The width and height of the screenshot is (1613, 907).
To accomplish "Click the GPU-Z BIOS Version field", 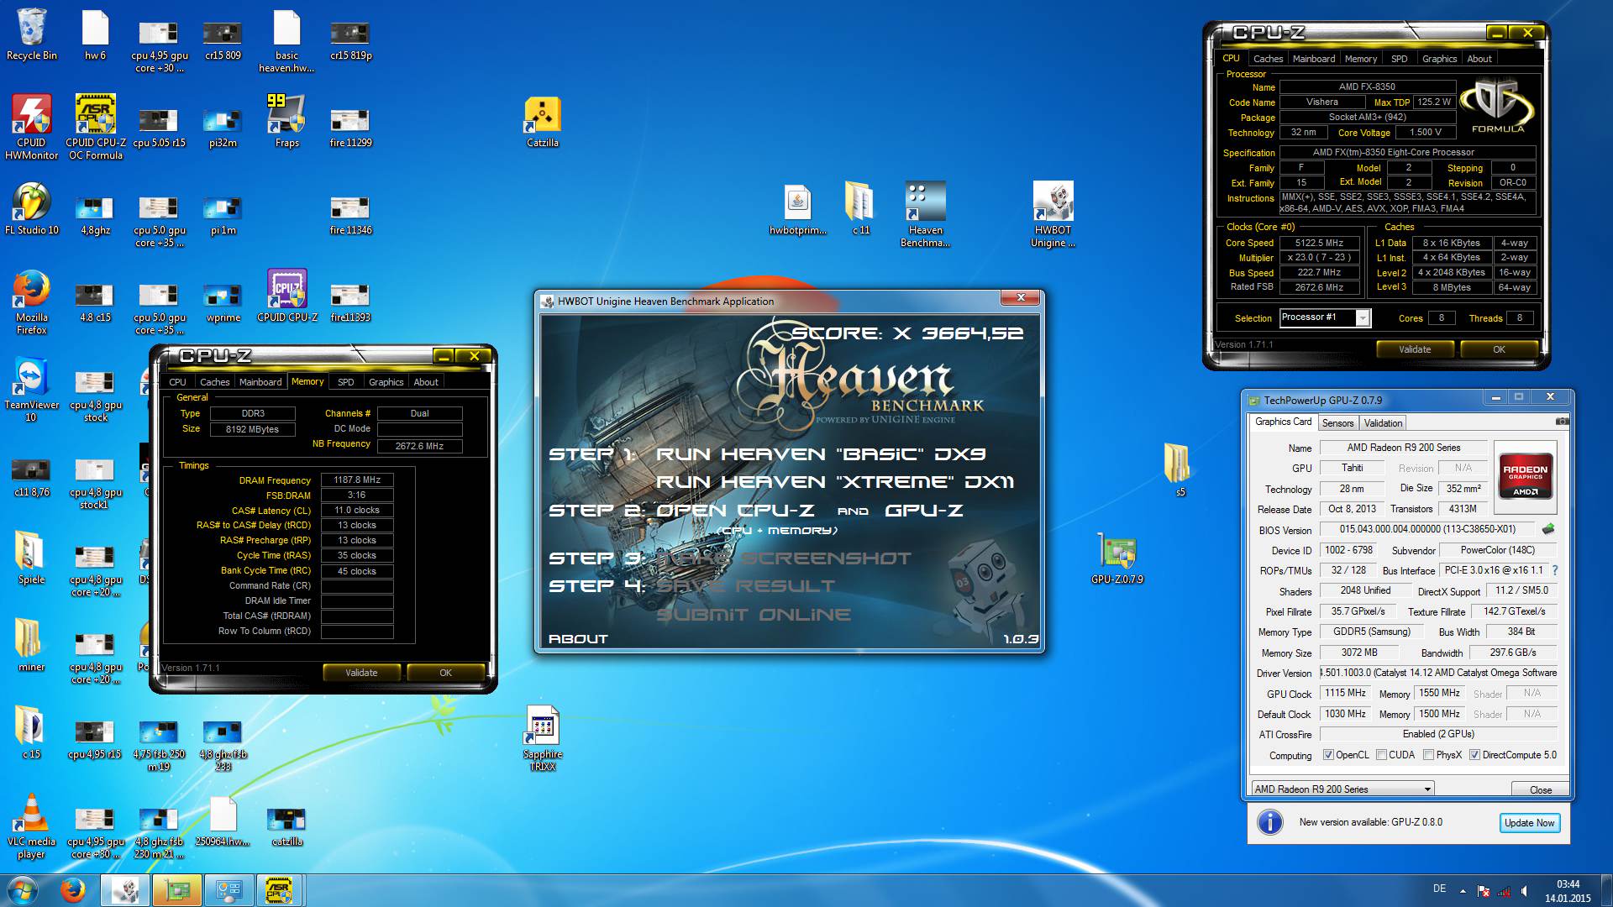I will 1427,529.
